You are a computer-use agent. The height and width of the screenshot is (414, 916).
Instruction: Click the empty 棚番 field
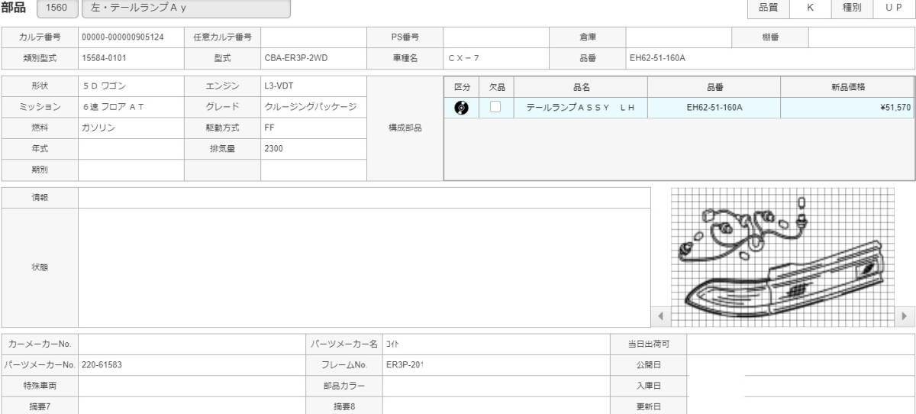(x=861, y=37)
